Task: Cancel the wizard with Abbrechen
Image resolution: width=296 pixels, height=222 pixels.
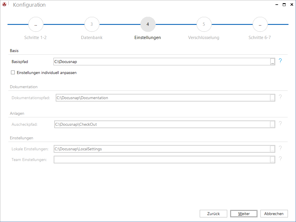Action: [274, 214]
